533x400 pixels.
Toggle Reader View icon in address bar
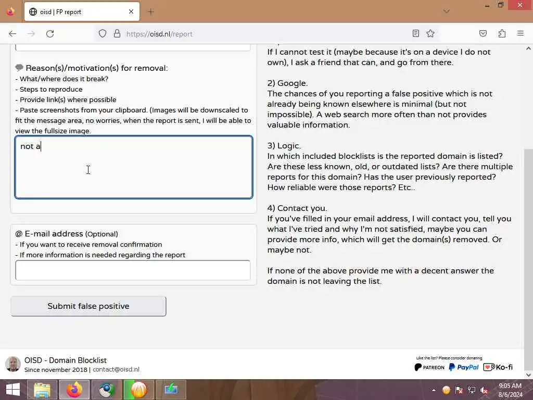point(416,33)
